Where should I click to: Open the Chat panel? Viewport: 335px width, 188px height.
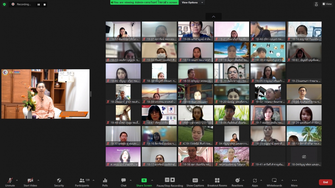coord(124,181)
